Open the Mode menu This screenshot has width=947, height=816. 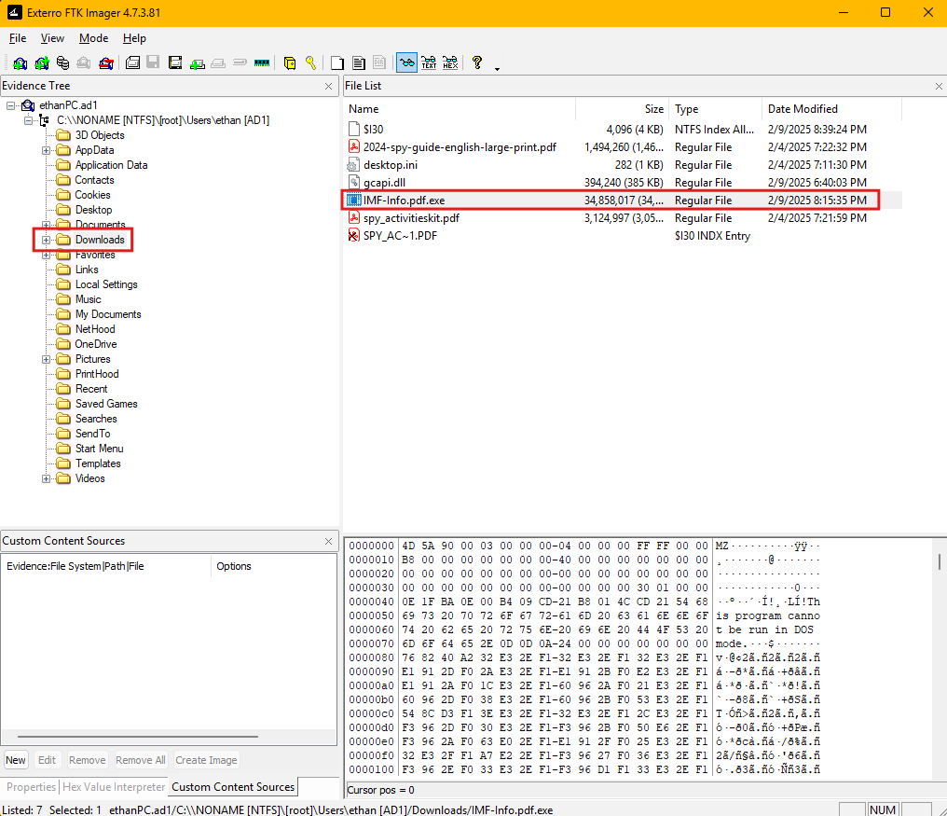[x=93, y=38]
